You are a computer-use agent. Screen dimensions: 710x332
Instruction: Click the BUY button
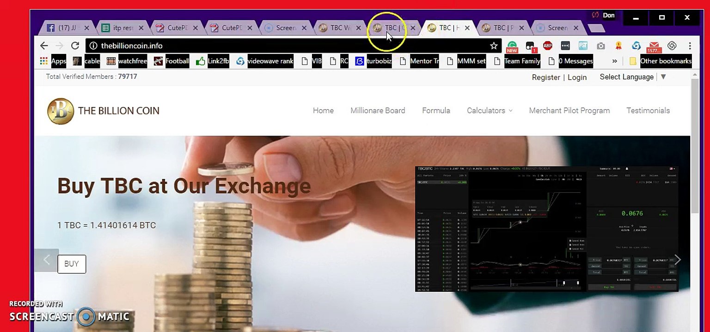(x=72, y=264)
